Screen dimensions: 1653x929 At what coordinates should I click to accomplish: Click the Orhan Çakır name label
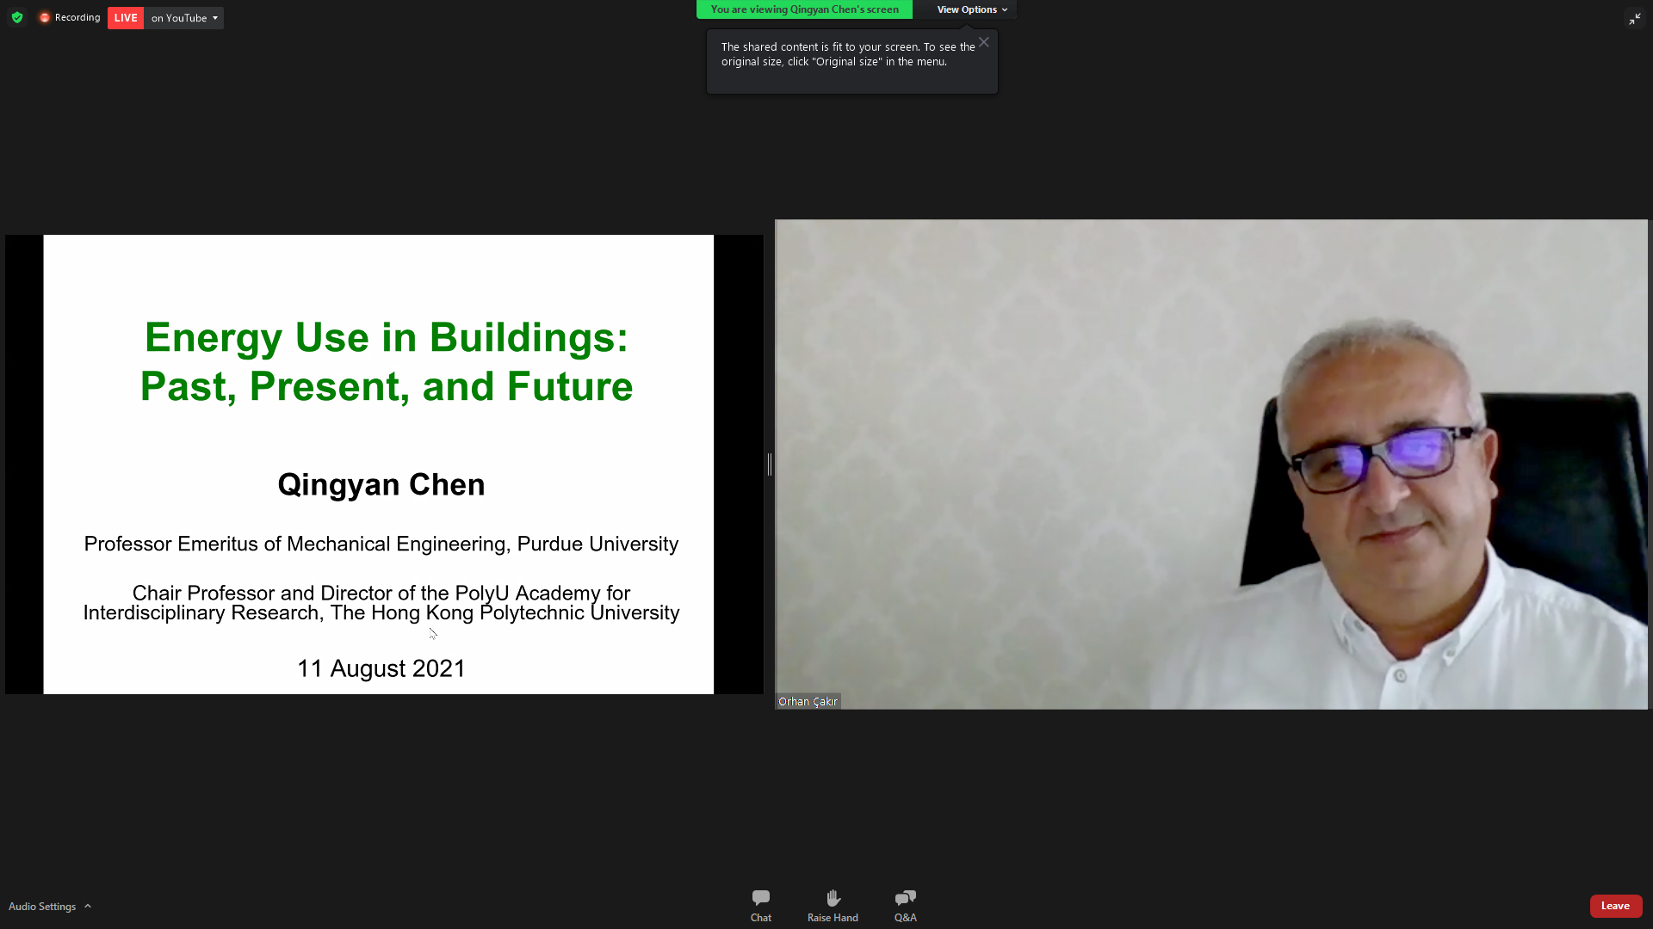coord(808,702)
